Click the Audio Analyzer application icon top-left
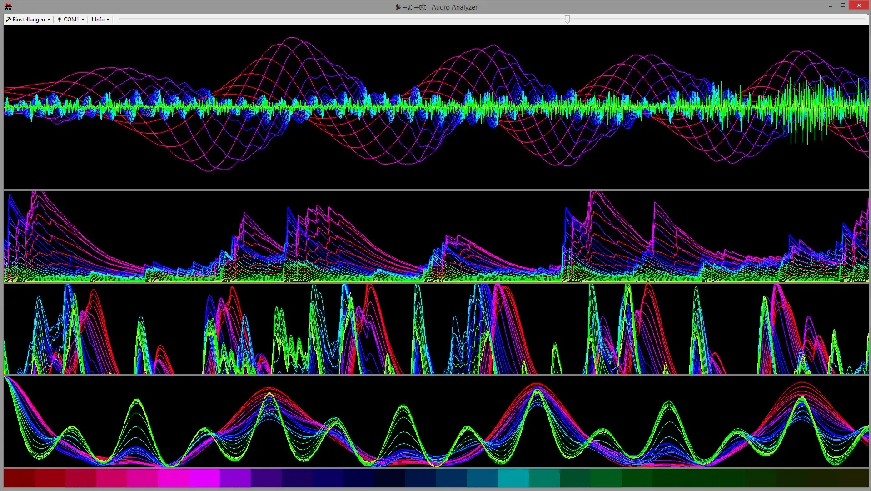Viewport: 871px width, 491px height. click(x=8, y=7)
